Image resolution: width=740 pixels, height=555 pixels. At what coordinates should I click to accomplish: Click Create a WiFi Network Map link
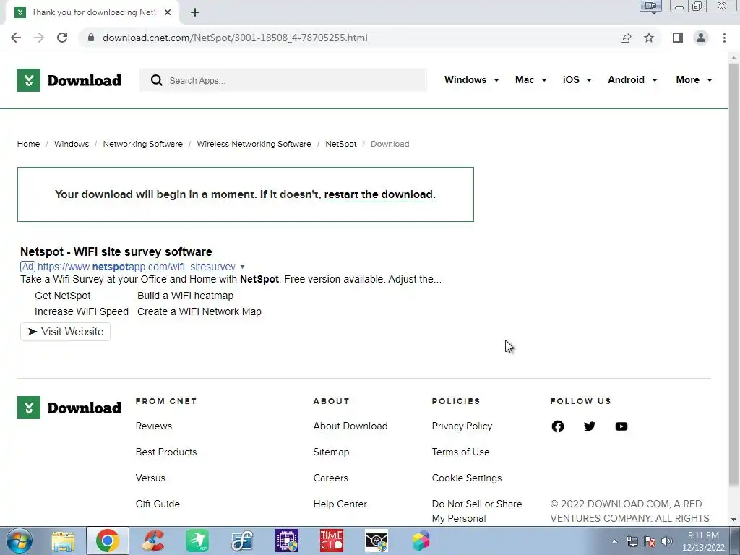click(x=199, y=312)
